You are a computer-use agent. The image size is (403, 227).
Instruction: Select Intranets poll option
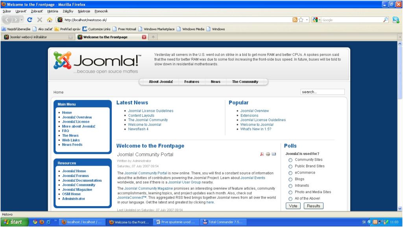[290, 186]
